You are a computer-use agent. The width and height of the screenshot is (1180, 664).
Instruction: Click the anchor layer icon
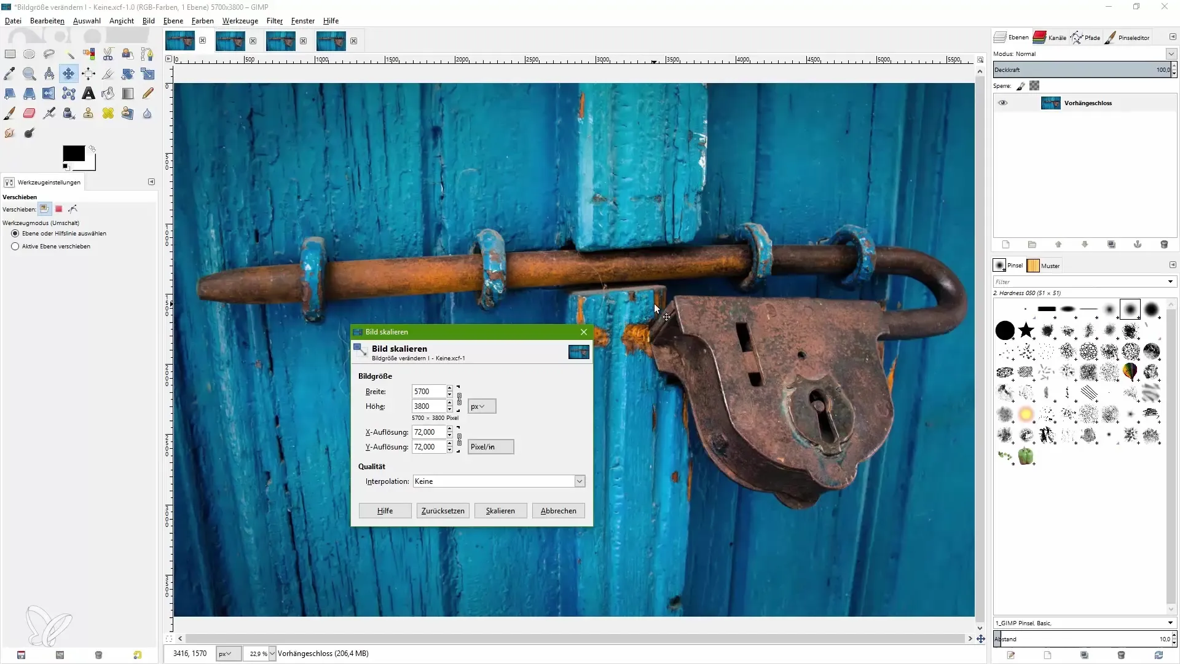click(x=1138, y=245)
